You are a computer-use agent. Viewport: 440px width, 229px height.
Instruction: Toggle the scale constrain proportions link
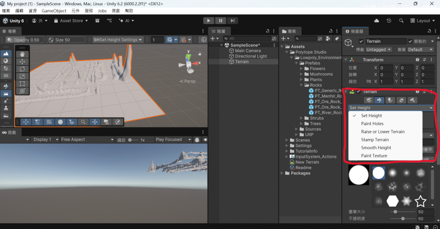tap(369, 81)
